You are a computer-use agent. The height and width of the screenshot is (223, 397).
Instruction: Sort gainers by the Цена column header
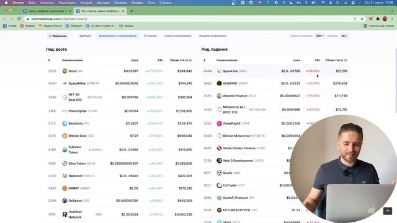135,60
